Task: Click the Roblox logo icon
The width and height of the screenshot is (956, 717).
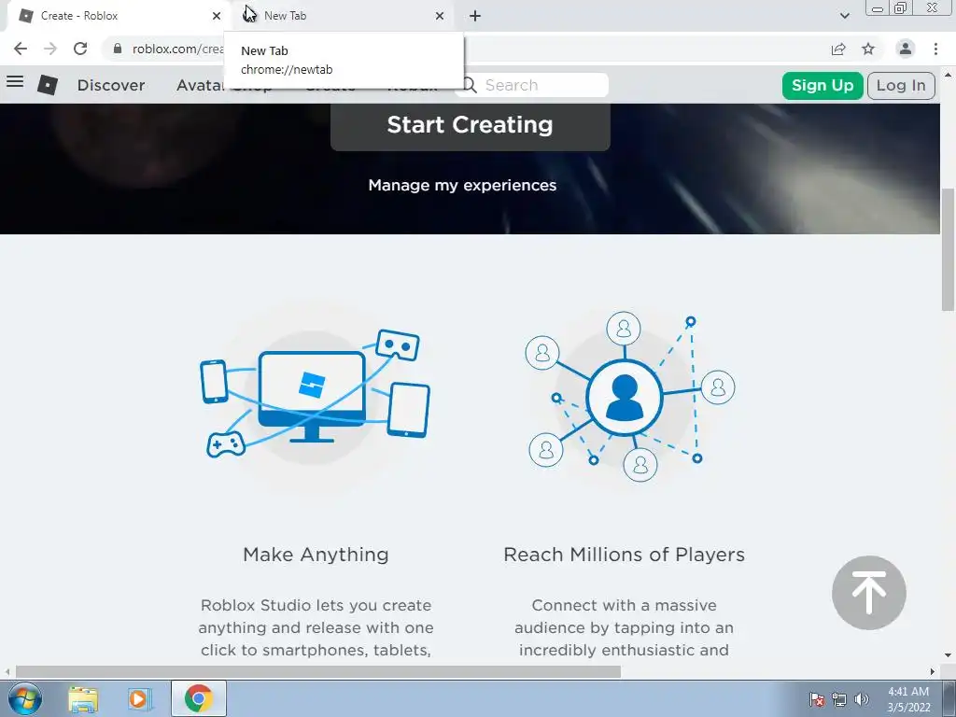Action: pyautogui.click(x=48, y=85)
